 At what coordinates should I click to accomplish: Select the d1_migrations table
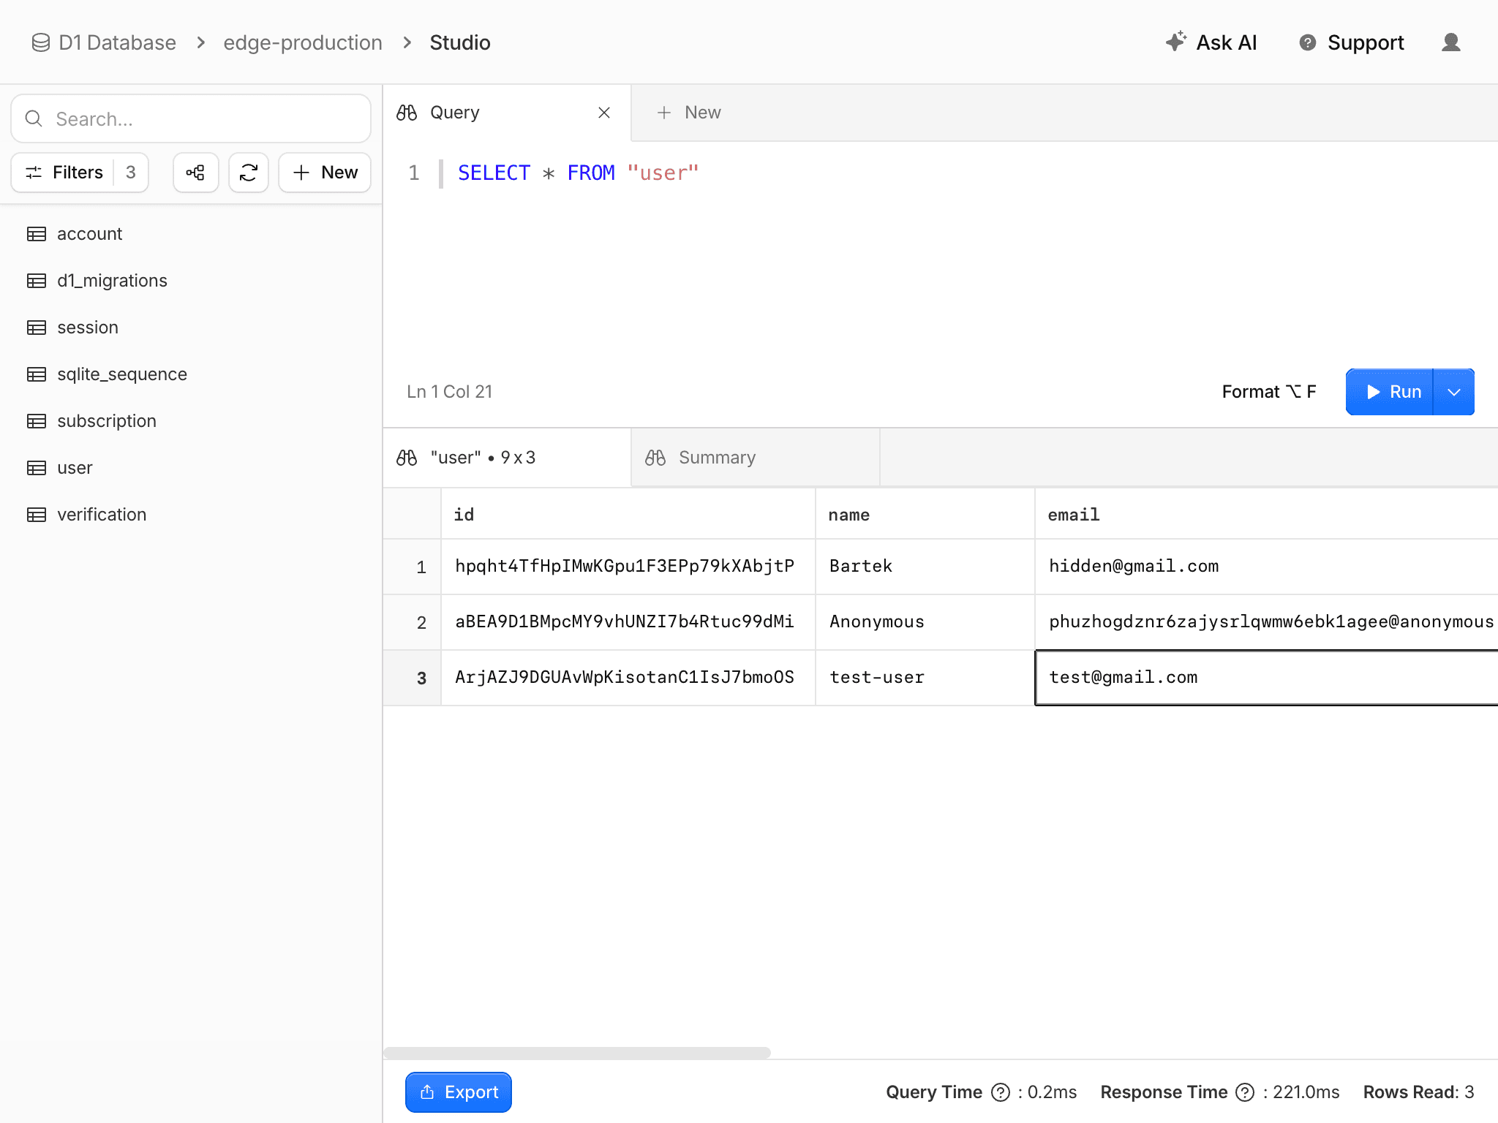(191, 281)
